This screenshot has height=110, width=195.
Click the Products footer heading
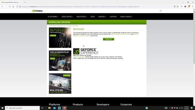tap(78, 105)
